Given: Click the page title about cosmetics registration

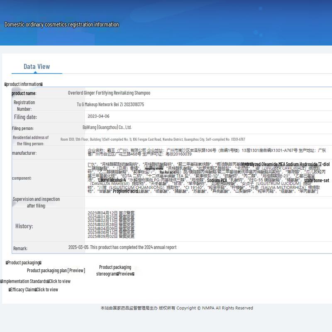Looking at the screenshot, I should 61,24.
